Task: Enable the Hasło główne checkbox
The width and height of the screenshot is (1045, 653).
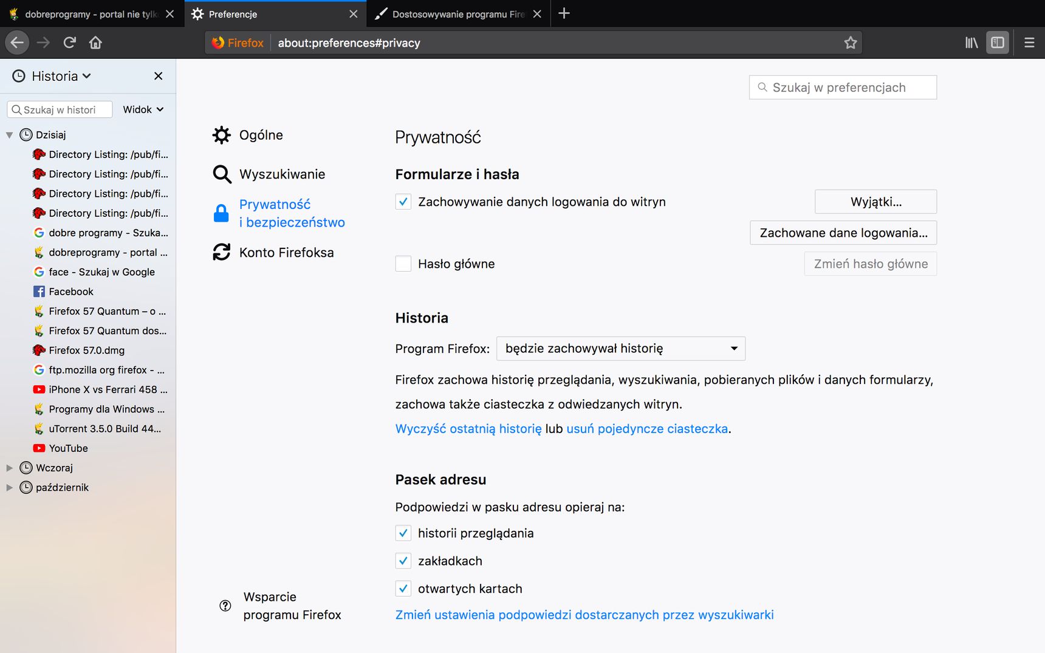Action: click(403, 264)
